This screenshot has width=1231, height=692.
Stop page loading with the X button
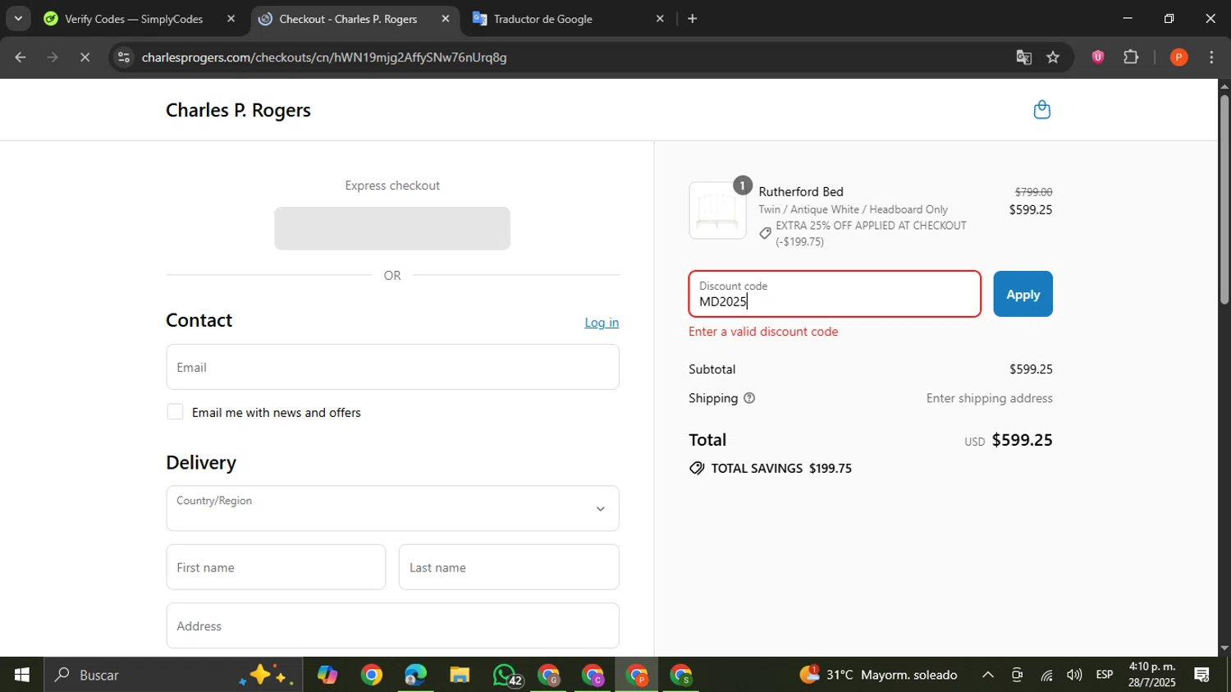click(x=85, y=57)
